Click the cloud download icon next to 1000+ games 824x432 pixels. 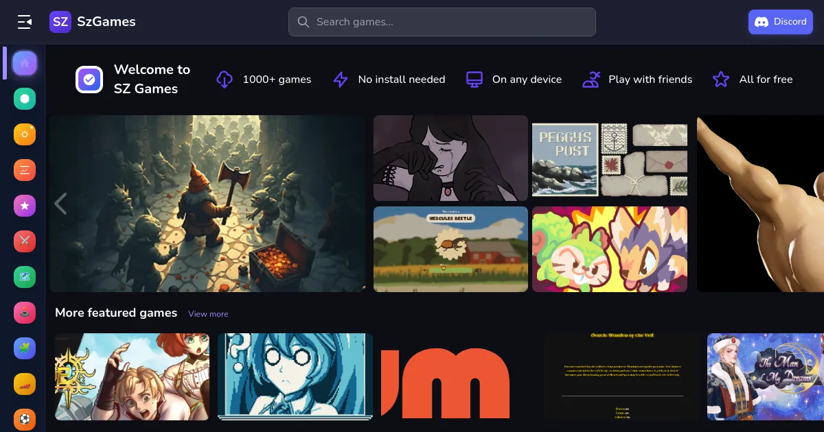[225, 79]
